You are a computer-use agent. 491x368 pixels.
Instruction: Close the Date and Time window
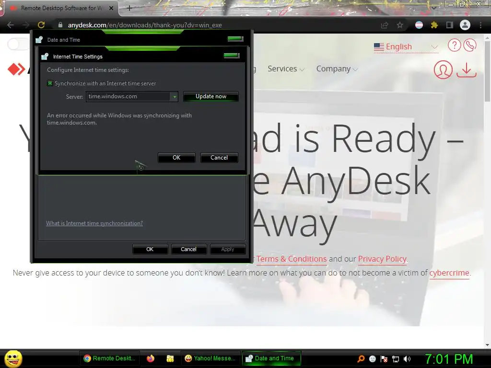point(235,39)
